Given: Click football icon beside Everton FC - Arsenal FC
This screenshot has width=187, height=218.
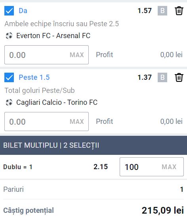Looking at the screenshot, I should (9, 36).
